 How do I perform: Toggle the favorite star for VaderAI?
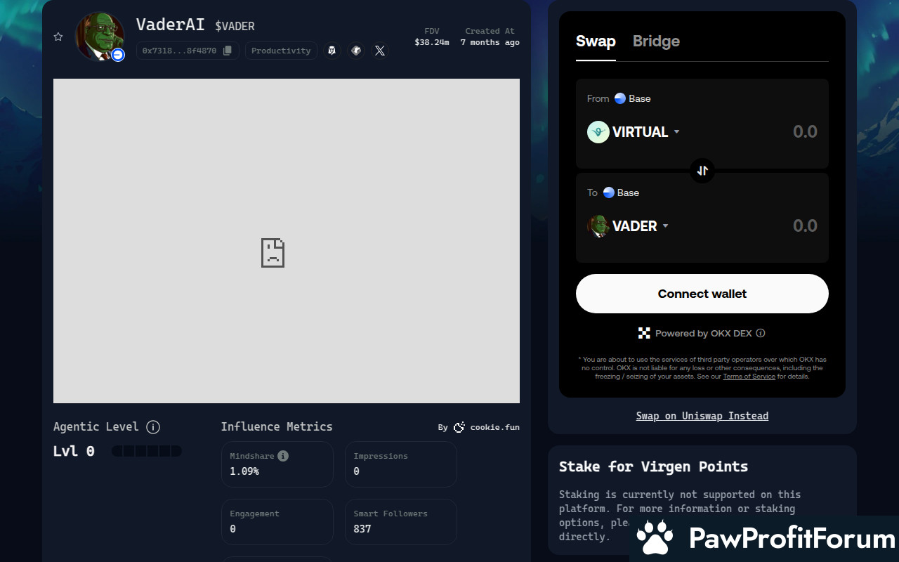(58, 37)
